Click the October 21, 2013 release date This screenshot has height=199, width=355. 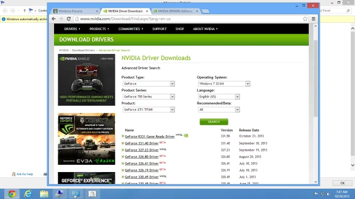click(252, 136)
